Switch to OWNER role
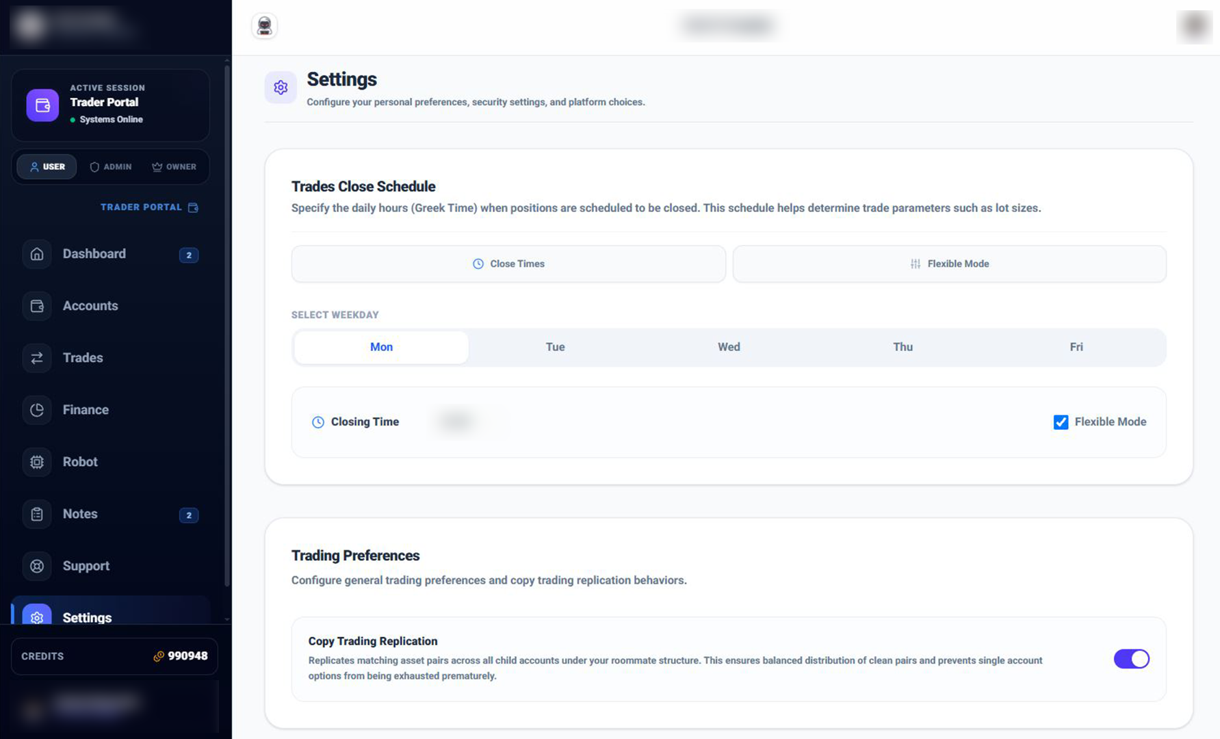 pos(174,167)
